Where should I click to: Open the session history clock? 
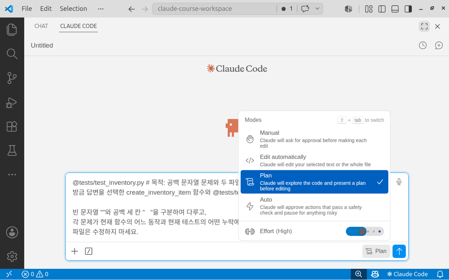click(423, 45)
